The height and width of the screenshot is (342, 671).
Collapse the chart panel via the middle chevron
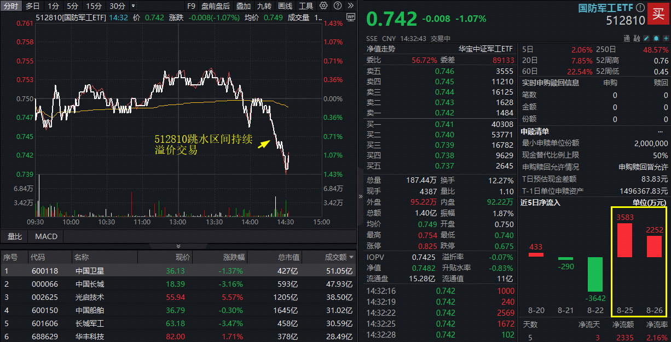[177, 246]
